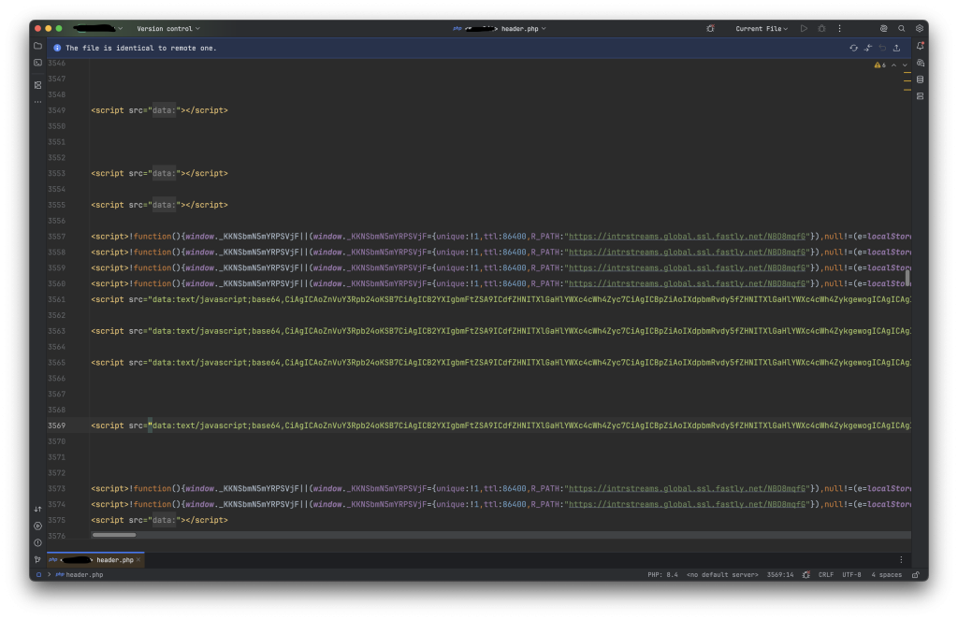Open the Problems tool window icon

coord(37,542)
